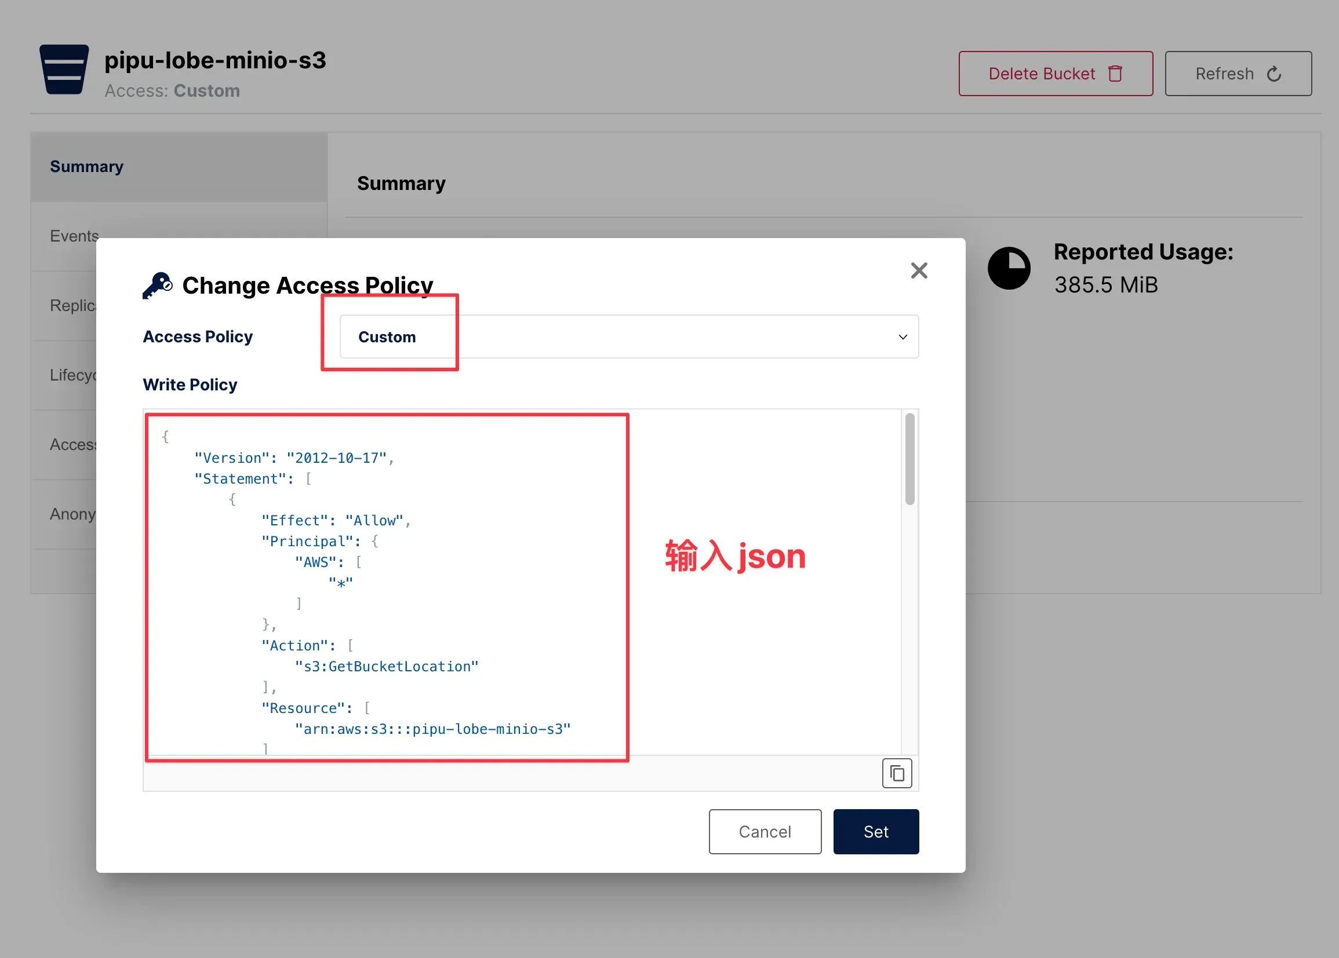Click the Cancel button

pos(765,832)
